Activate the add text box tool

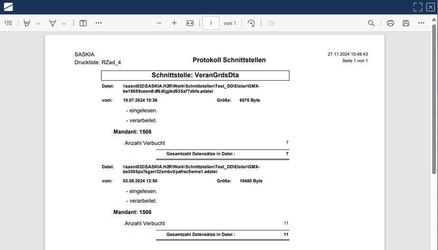(x=83, y=23)
